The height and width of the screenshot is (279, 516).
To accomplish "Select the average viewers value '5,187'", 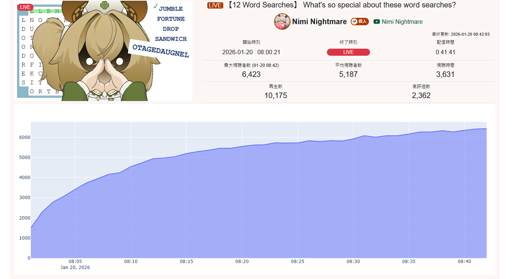I will coord(348,74).
